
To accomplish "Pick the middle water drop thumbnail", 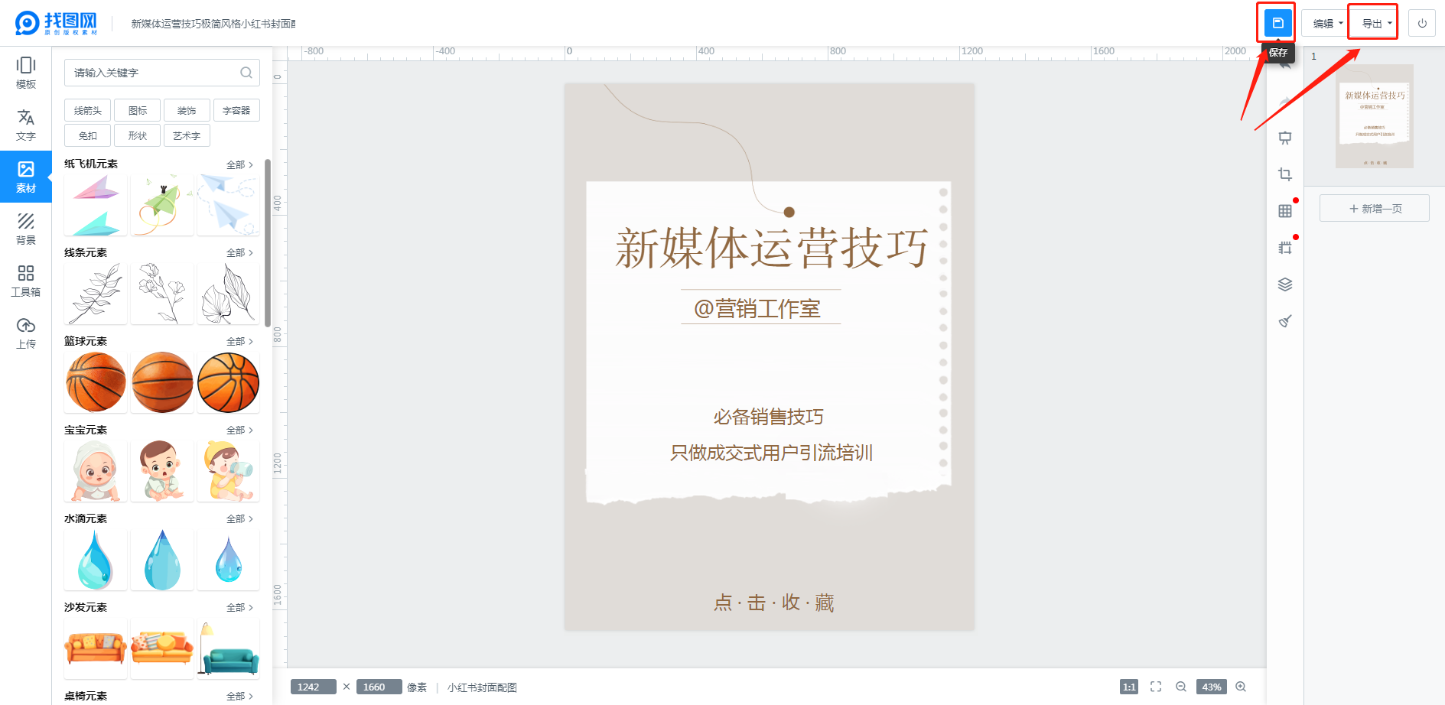I will point(162,560).
